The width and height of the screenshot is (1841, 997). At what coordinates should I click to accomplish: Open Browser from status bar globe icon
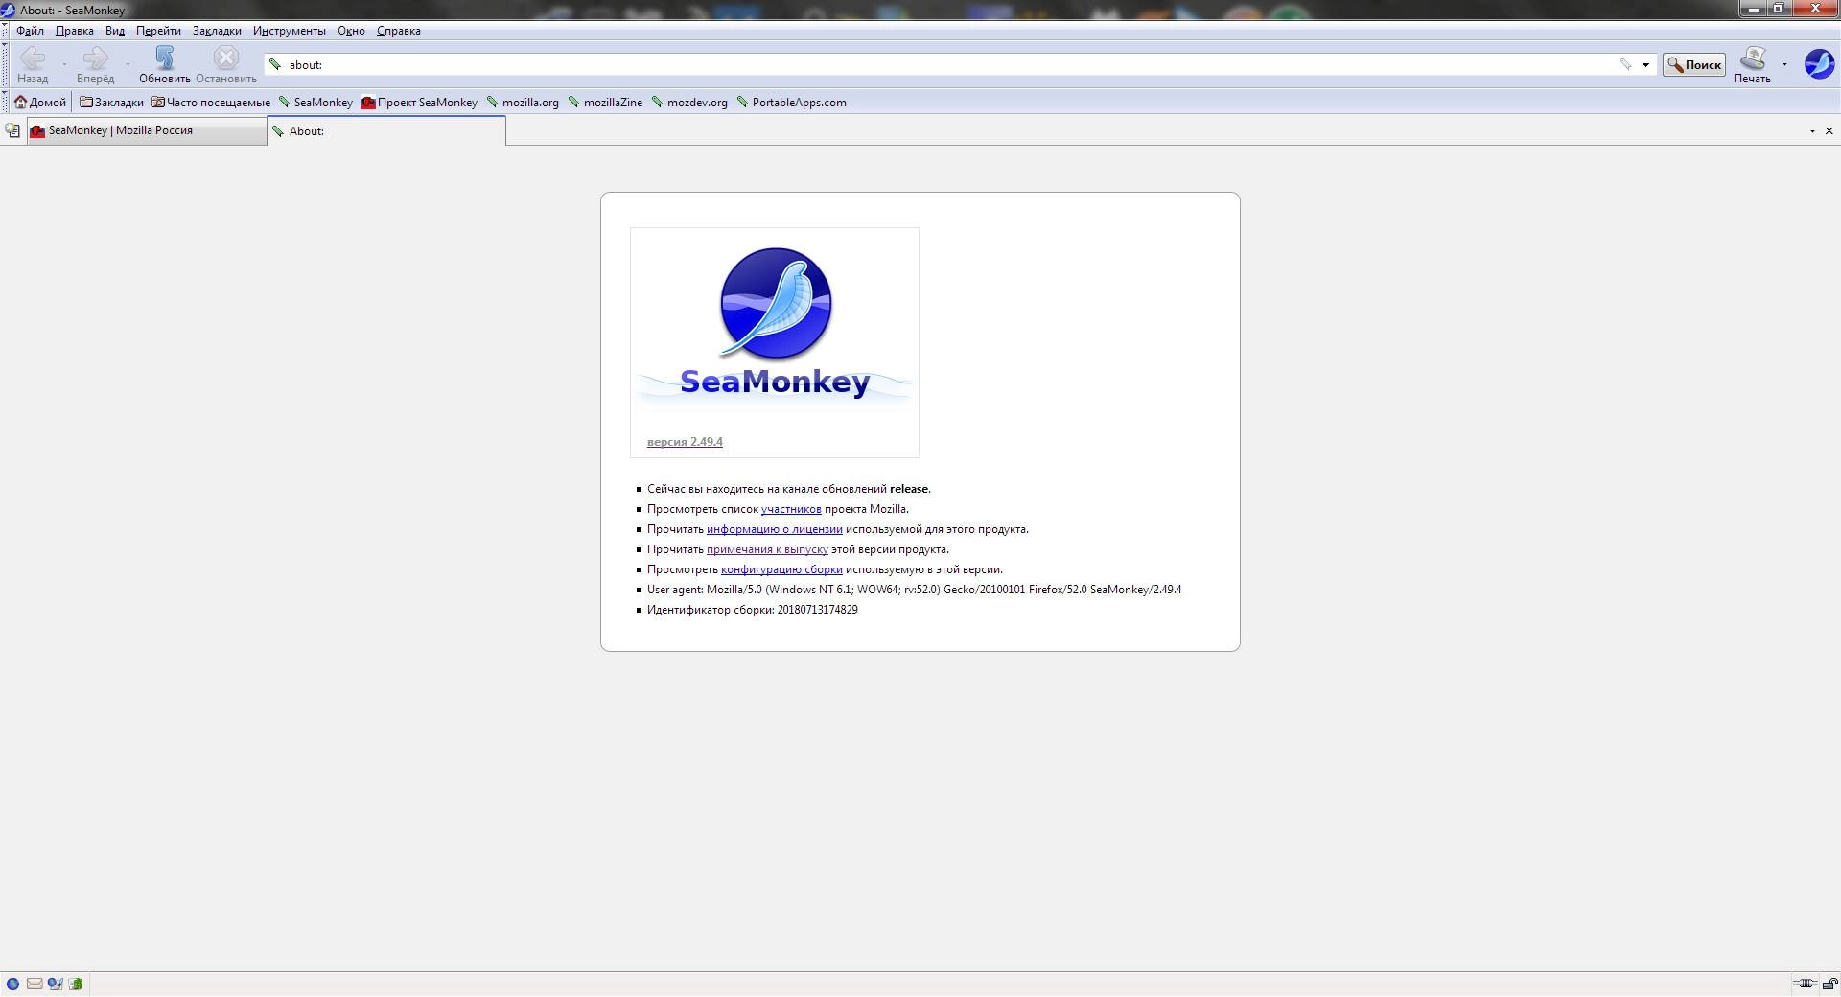click(12, 984)
